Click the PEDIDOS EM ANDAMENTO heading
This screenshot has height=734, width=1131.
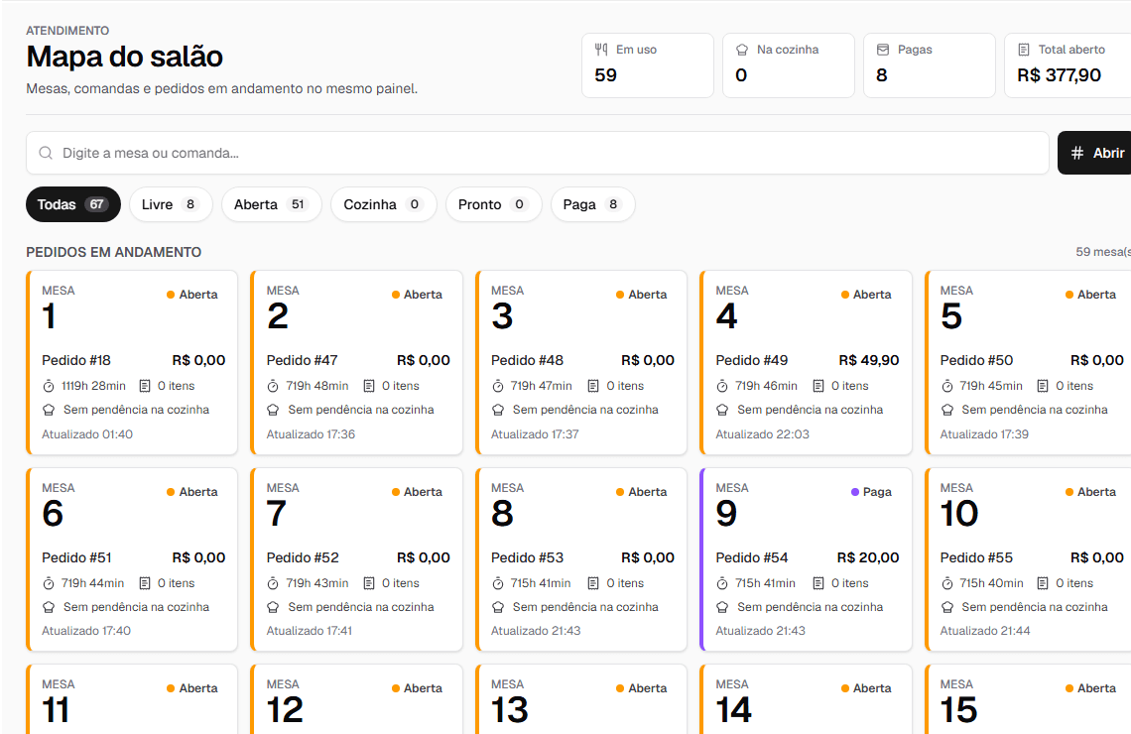[114, 252]
